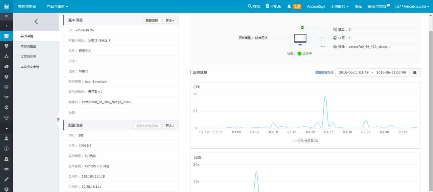433x192 pixels.
Task: Click the computer monitor instance icon
Action: coord(300,39)
